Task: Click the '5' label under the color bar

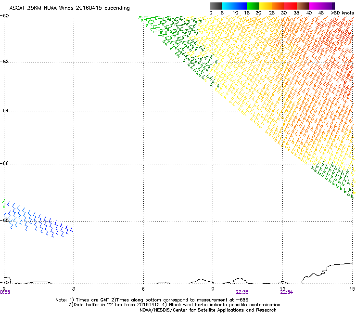Action: (x=222, y=13)
